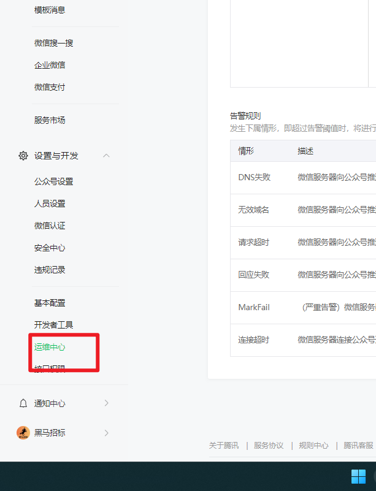Viewport: 376px width, 491px height.
Task: Select the 连接超时 table cell
Action: click(x=253, y=340)
